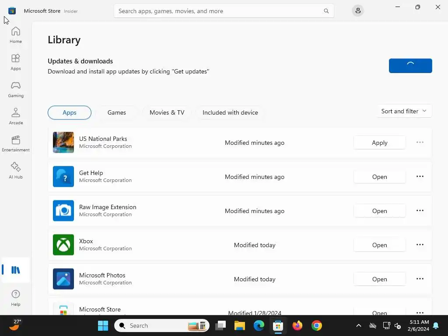The image size is (448, 336).
Task: Switch to the Games tab
Action: [x=116, y=112]
